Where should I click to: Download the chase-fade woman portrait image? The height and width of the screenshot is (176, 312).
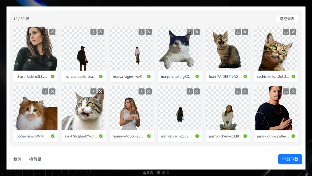tap(45, 32)
